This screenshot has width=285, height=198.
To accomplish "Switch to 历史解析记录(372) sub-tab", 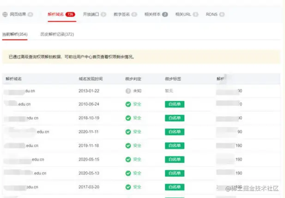I will click(57, 34).
